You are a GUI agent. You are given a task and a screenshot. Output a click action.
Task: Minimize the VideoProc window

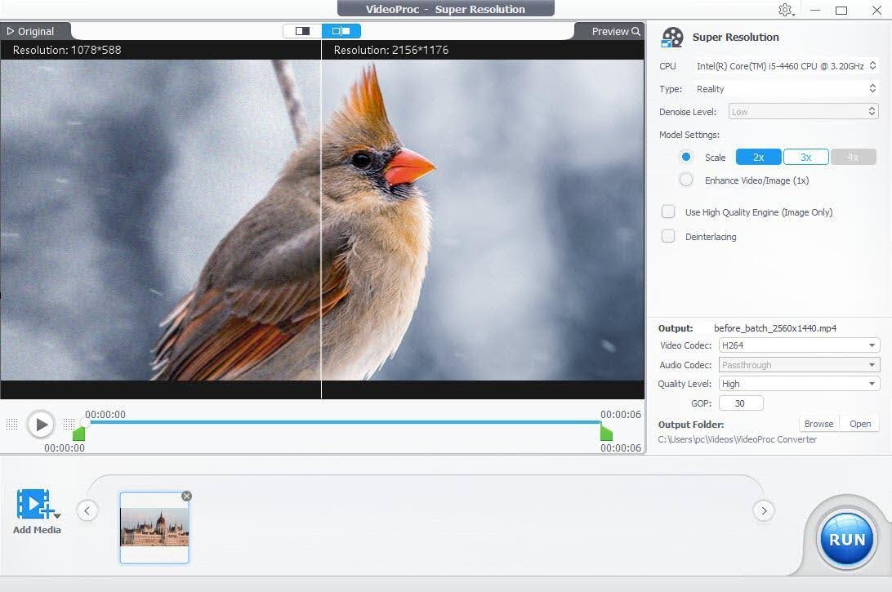(x=815, y=10)
